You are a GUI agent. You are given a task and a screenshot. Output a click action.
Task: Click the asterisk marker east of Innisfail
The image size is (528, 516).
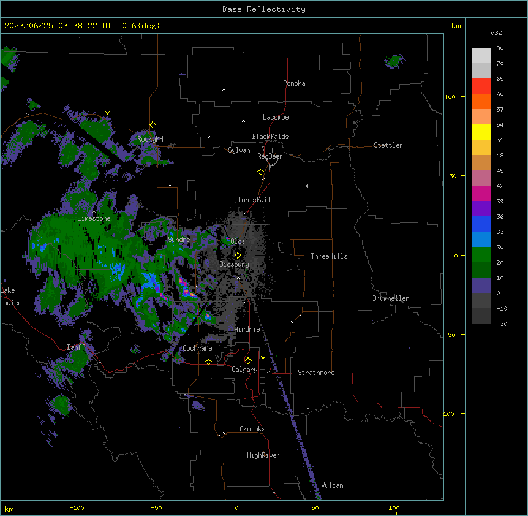(x=307, y=186)
